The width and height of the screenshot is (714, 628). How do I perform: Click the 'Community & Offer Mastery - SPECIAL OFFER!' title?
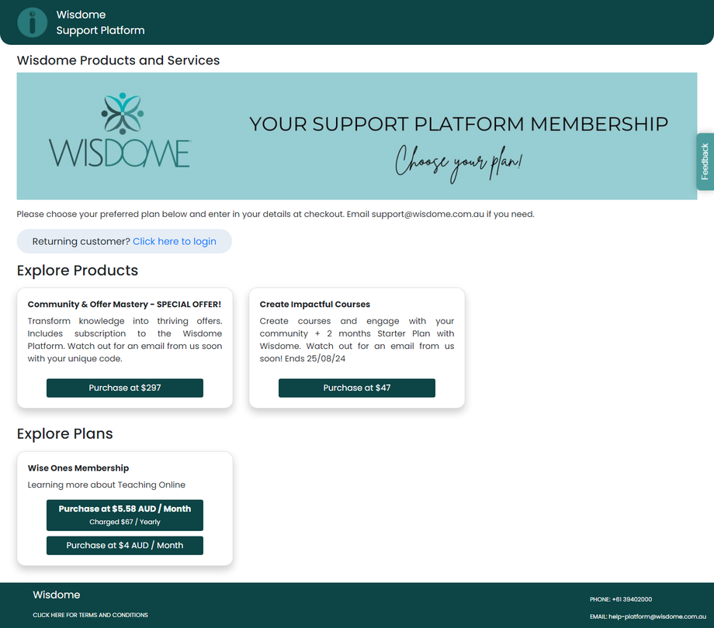click(x=124, y=304)
